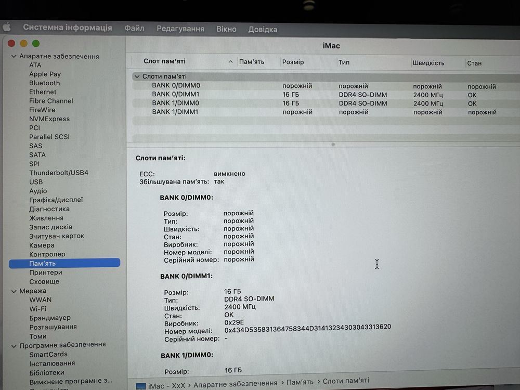520x390 pixels.
Task: Open the Системна інформація menu
Action: pos(67,28)
